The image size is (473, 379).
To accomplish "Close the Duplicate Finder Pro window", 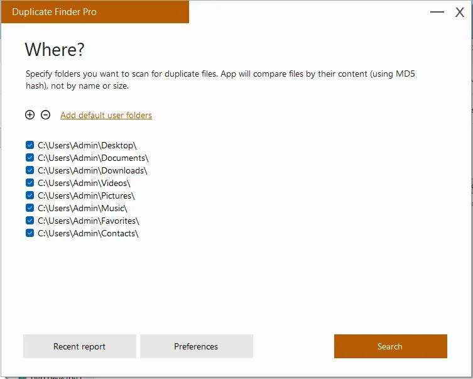I will point(459,12).
